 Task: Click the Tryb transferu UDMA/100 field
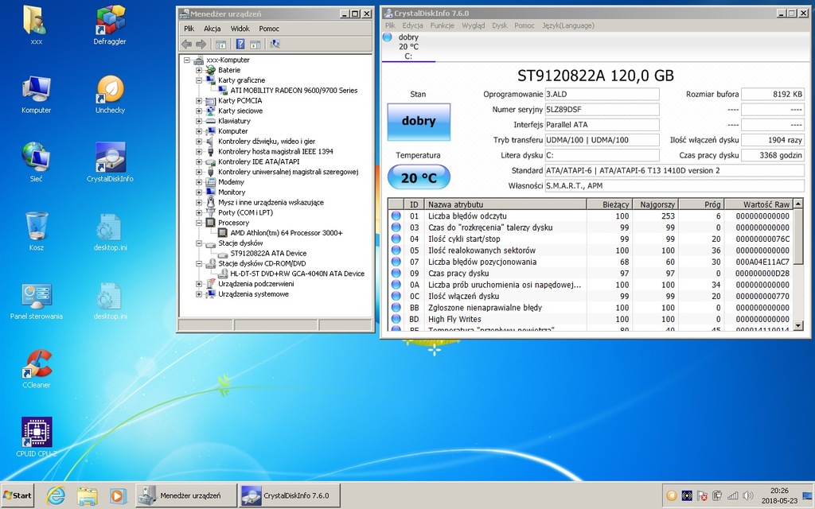pos(602,140)
